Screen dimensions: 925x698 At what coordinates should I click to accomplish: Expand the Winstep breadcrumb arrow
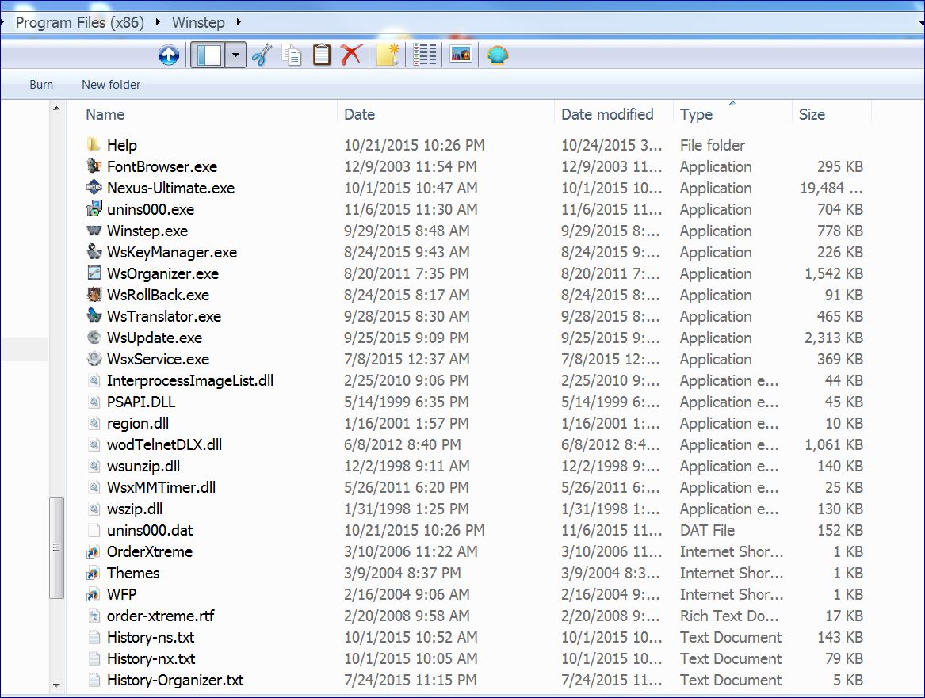point(239,22)
